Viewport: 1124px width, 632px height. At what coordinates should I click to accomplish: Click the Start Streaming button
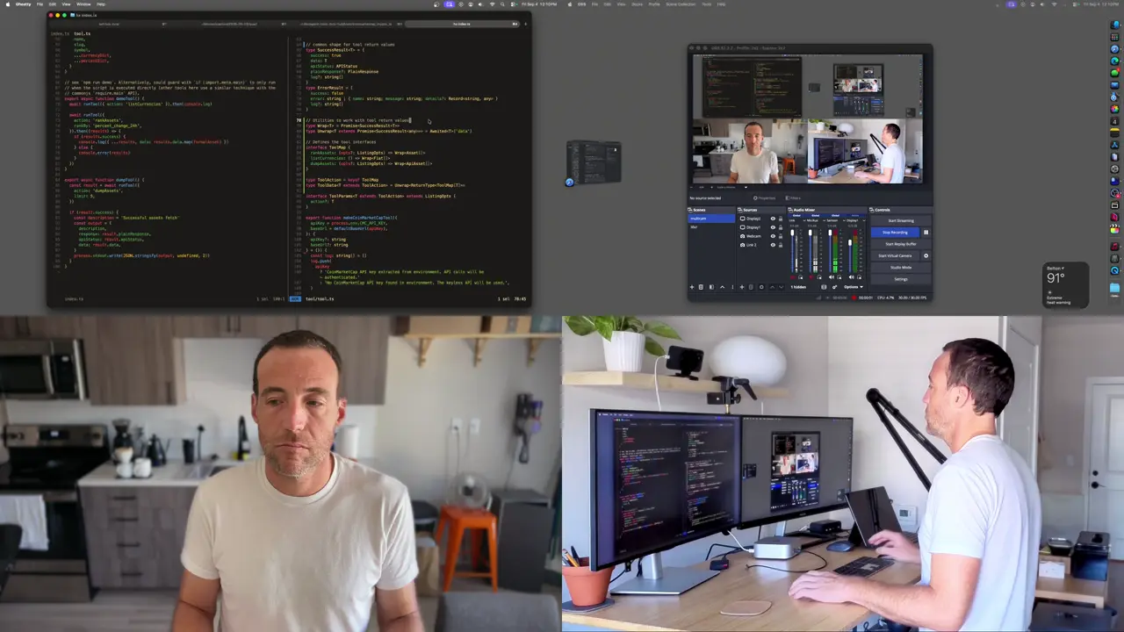click(901, 220)
